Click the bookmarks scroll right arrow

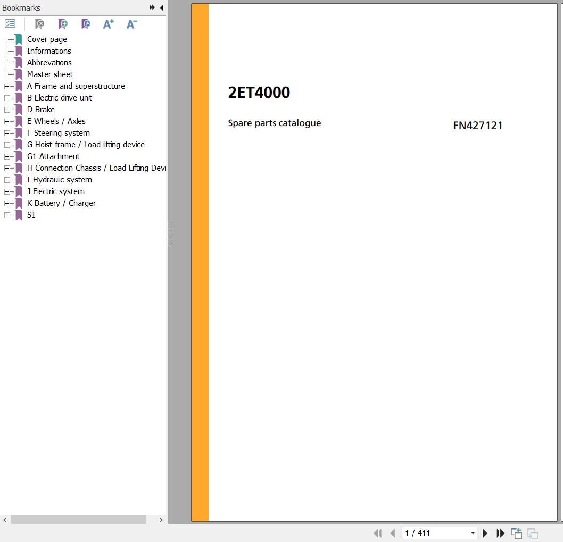[x=161, y=519]
